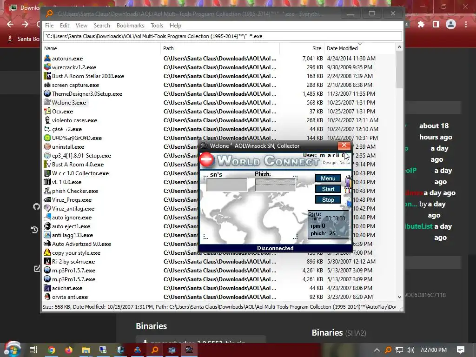
Task: Click the red disconnect icon in Wclone
Action: (206, 159)
